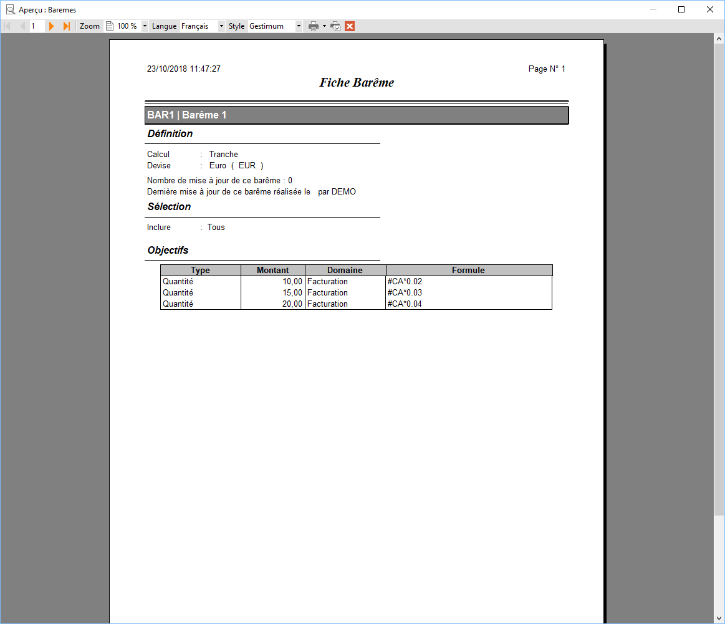Open the 100 % zoom dropdown
This screenshot has height=624, width=725.
145,26
